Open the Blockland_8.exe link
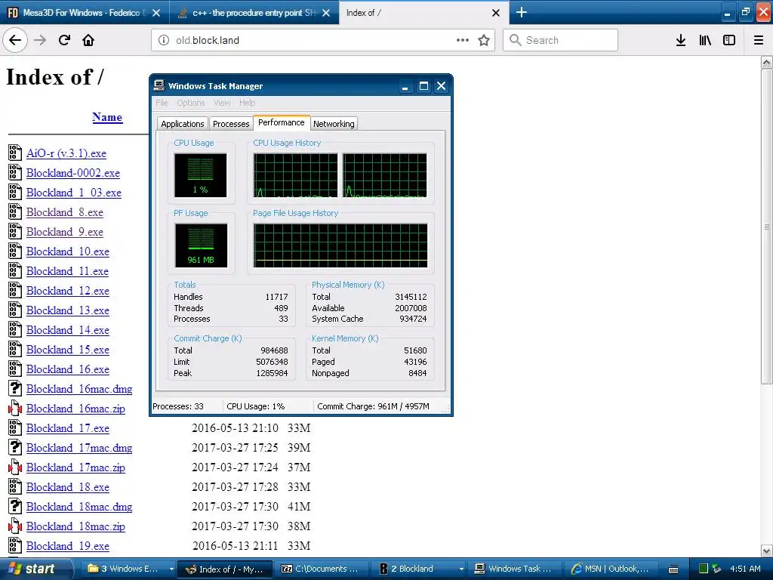 click(x=65, y=212)
